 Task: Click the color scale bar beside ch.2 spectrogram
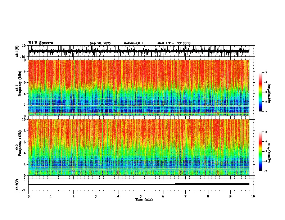click(x=261, y=151)
